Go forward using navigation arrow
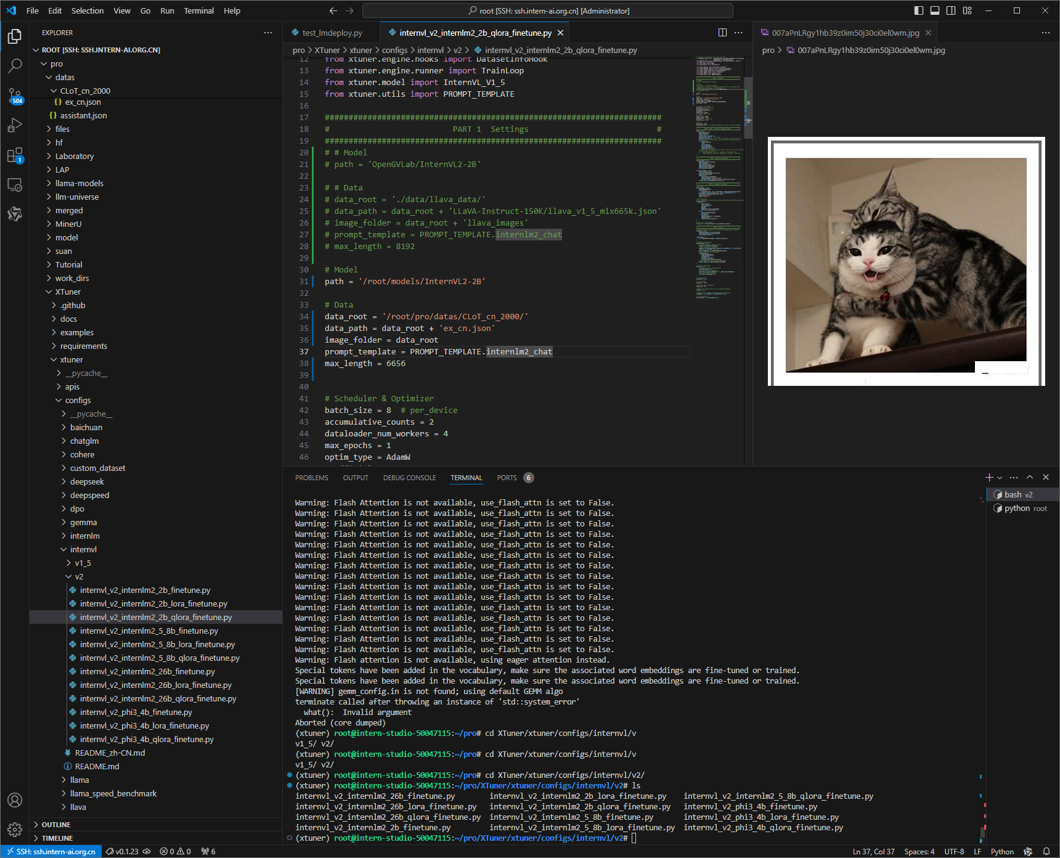The image size is (1060, 858). click(349, 10)
